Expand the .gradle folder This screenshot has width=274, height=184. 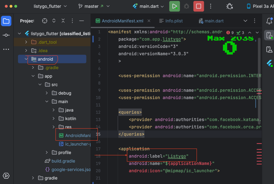[x=33, y=68]
